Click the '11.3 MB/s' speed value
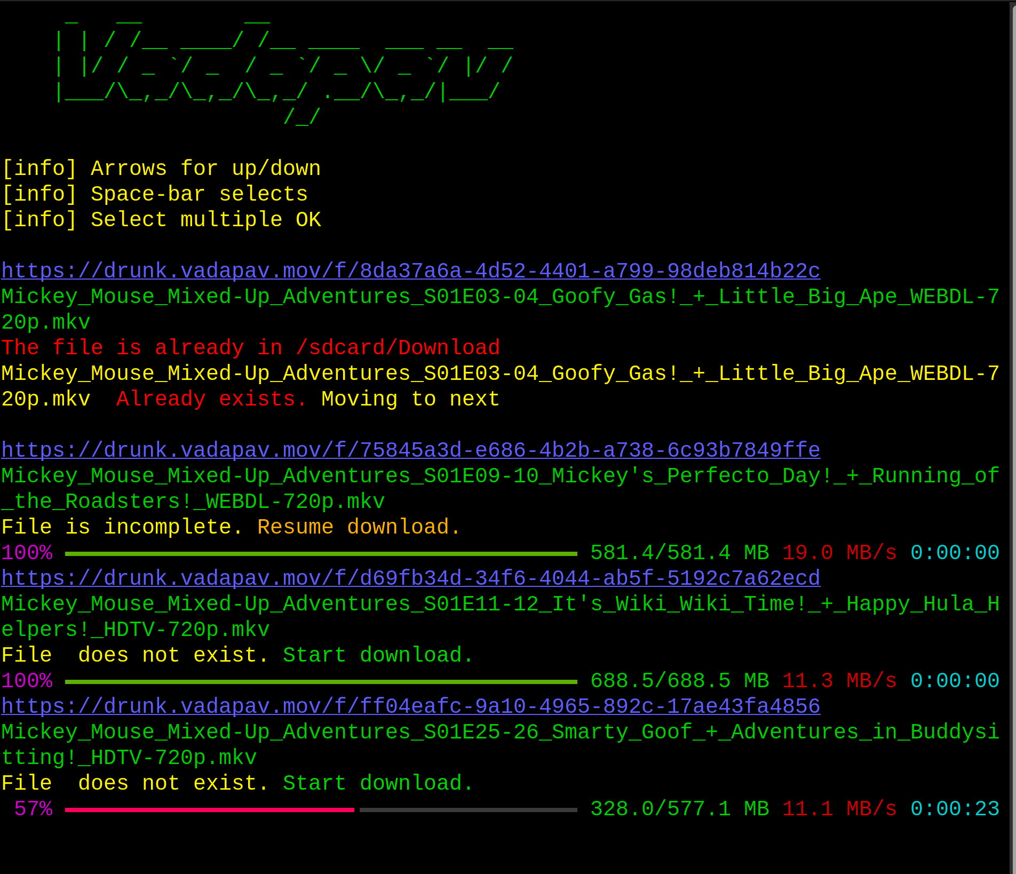 point(840,681)
